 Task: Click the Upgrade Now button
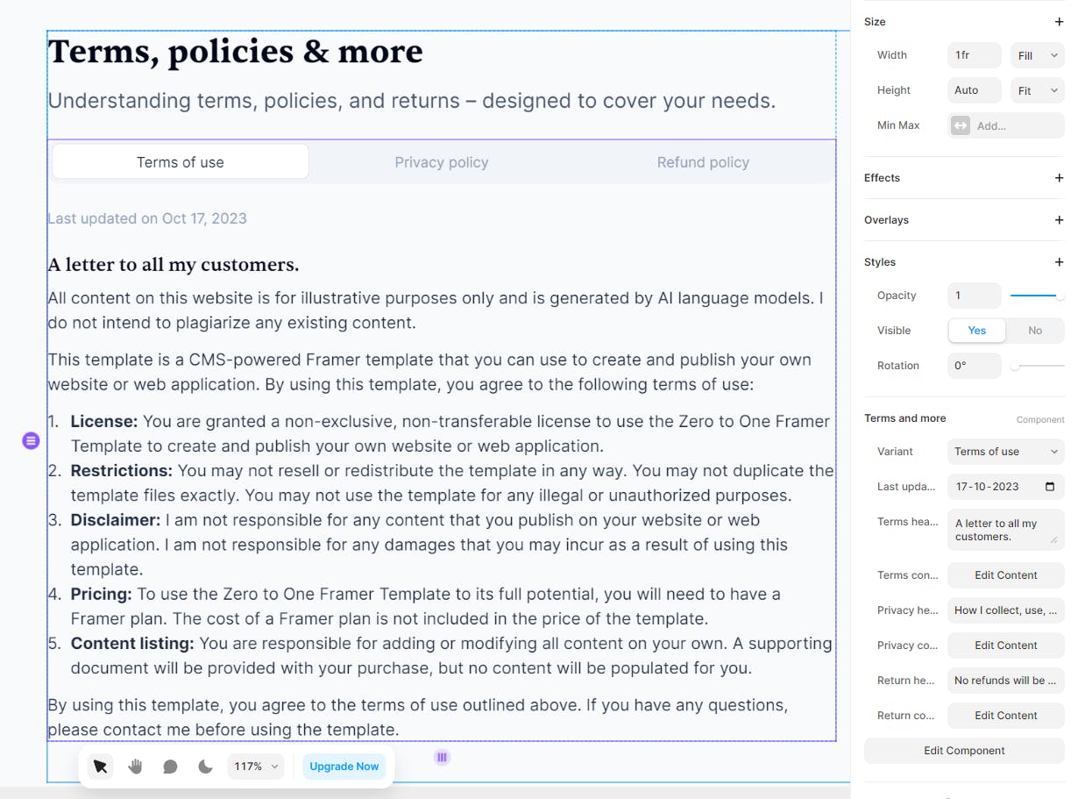click(344, 767)
